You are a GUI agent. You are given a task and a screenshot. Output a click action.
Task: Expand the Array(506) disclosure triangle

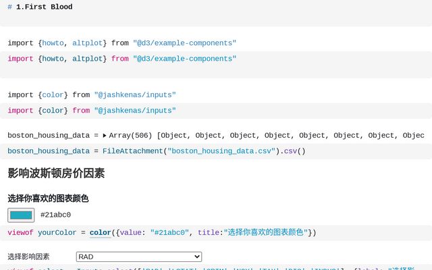point(105,136)
